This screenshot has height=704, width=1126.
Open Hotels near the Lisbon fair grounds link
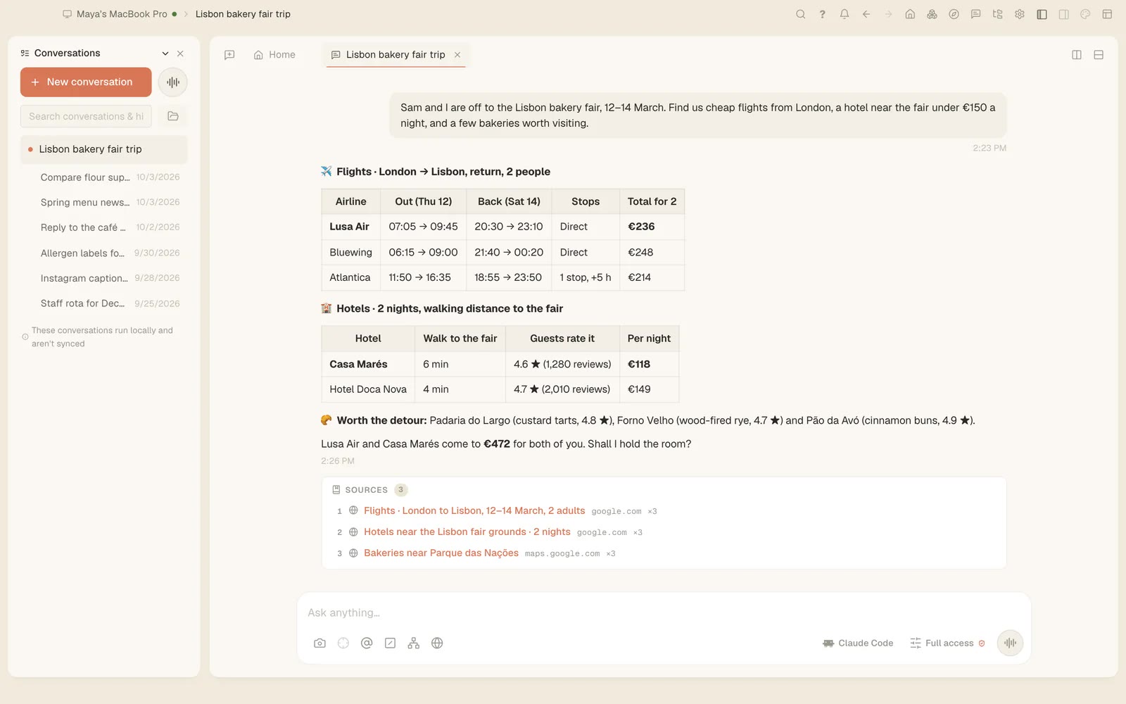tap(467, 532)
